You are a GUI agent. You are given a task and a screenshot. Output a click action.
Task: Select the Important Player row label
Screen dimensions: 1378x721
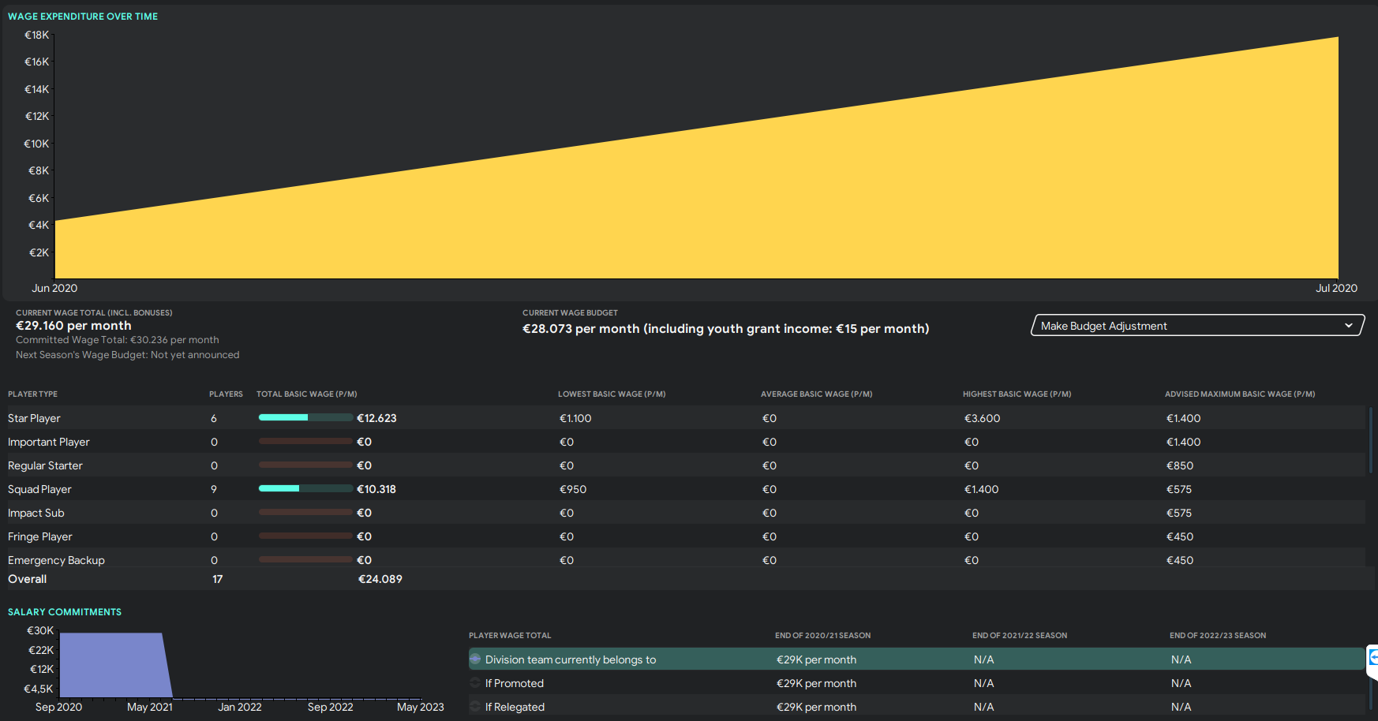(x=49, y=442)
